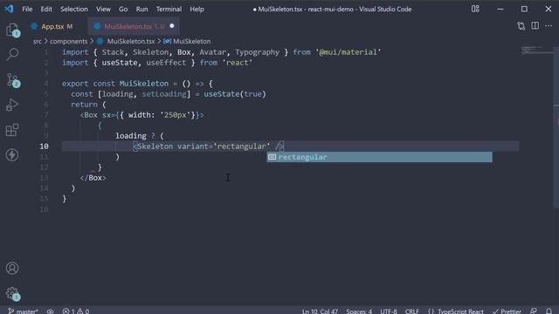Image resolution: width=559 pixels, height=314 pixels.
Task: Click the master branch status item
Action: (x=24, y=311)
